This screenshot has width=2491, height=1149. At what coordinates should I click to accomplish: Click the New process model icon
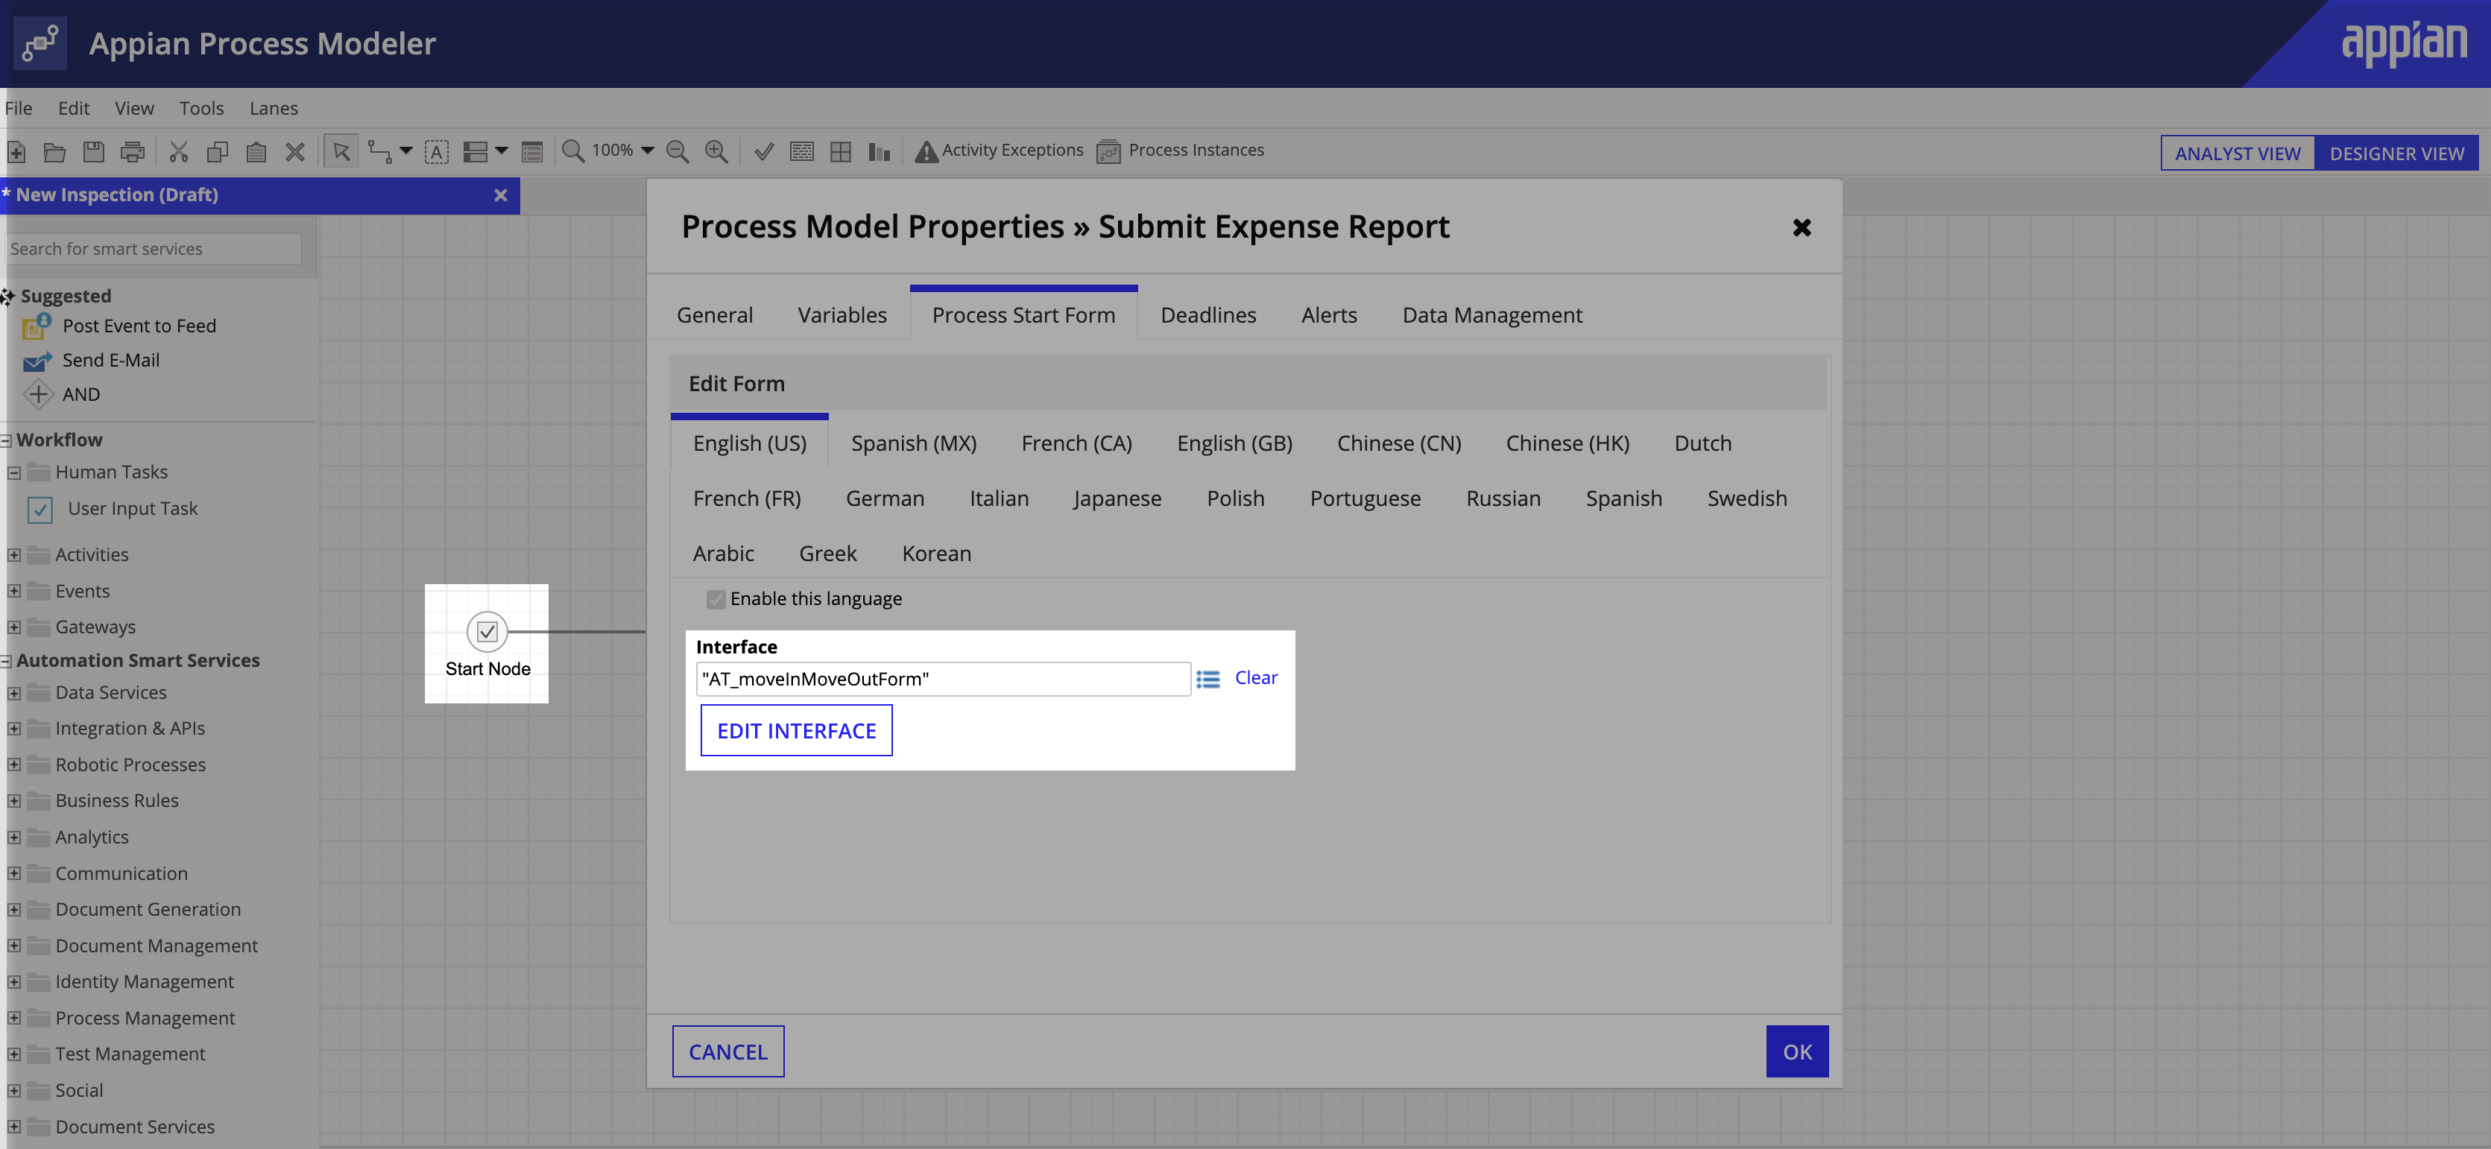point(16,152)
